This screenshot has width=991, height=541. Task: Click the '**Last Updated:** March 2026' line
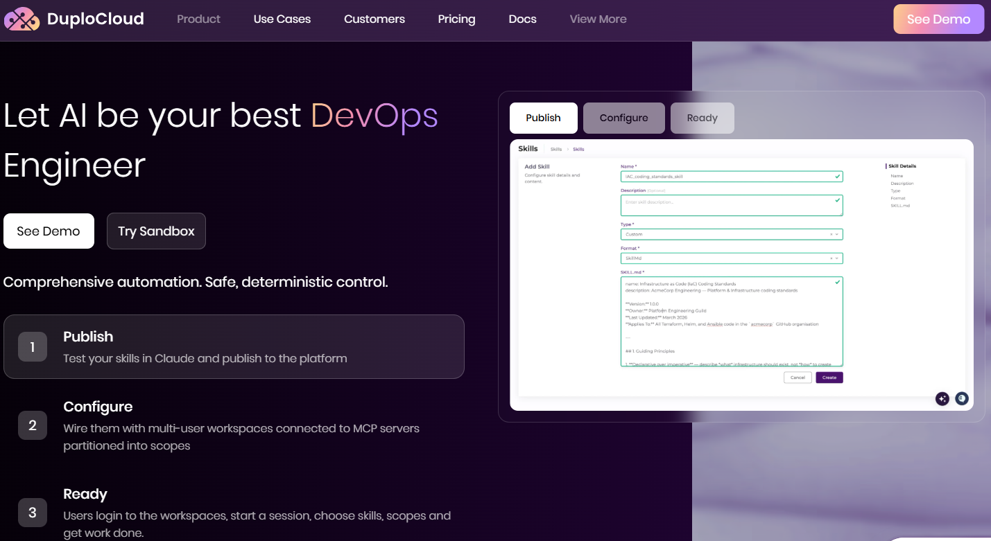[x=655, y=317]
